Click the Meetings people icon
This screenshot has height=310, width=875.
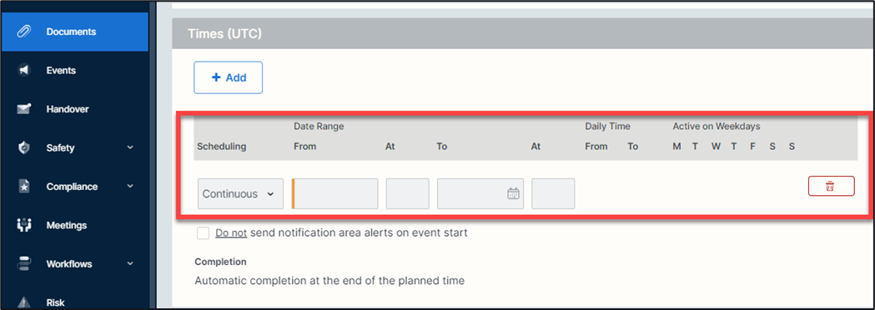24,225
